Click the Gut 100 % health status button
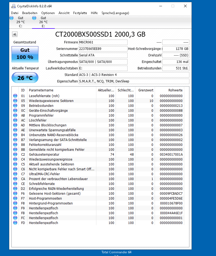 click(x=25, y=54)
